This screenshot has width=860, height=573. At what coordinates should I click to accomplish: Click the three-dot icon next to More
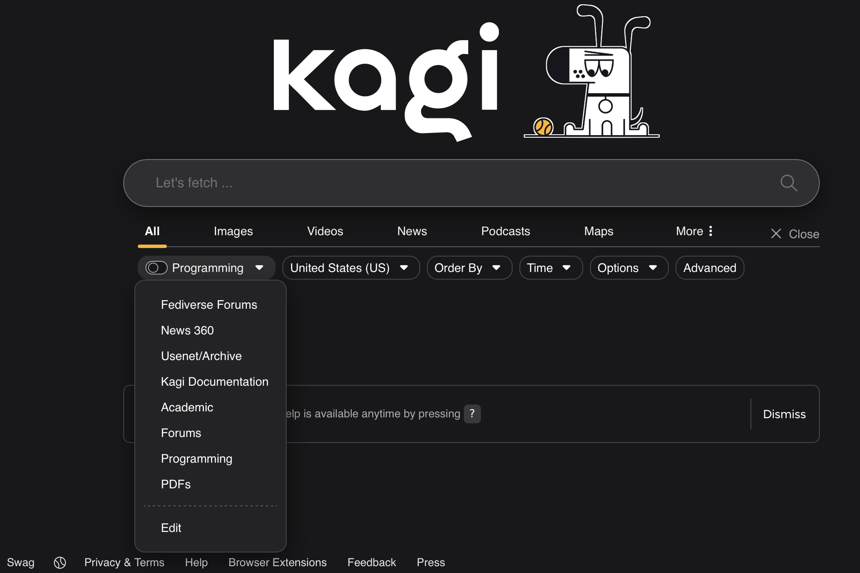(x=711, y=231)
